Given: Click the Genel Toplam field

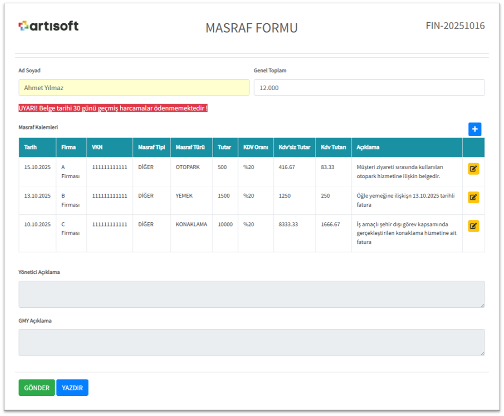Looking at the screenshot, I should pyautogui.click(x=369, y=88).
